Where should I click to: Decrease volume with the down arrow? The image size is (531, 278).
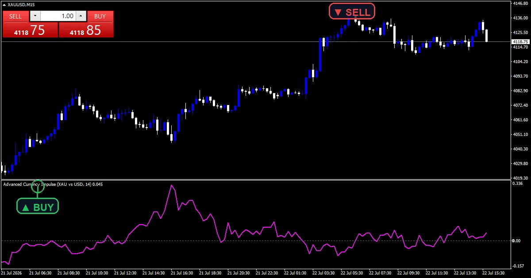[x=35, y=16]
